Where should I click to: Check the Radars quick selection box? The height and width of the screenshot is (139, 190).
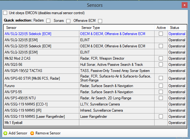(x=48, y=21)
